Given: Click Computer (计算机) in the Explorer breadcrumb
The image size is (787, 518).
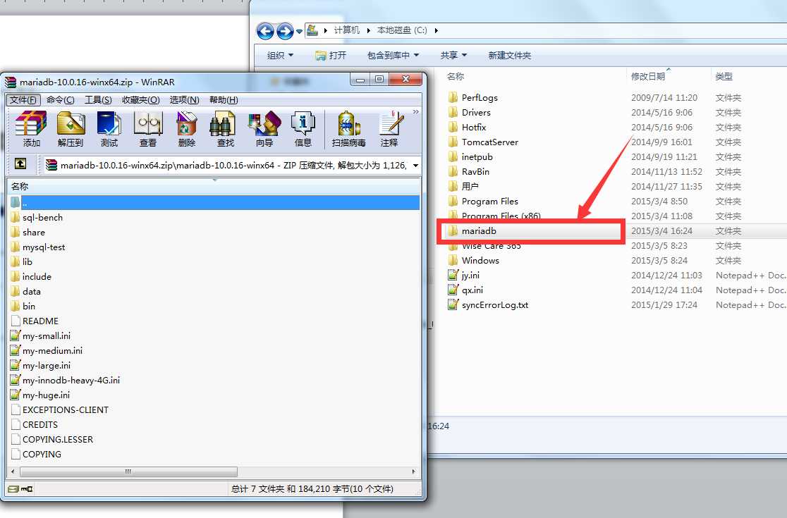Looking at the screenshot, I should coord(347,30).
